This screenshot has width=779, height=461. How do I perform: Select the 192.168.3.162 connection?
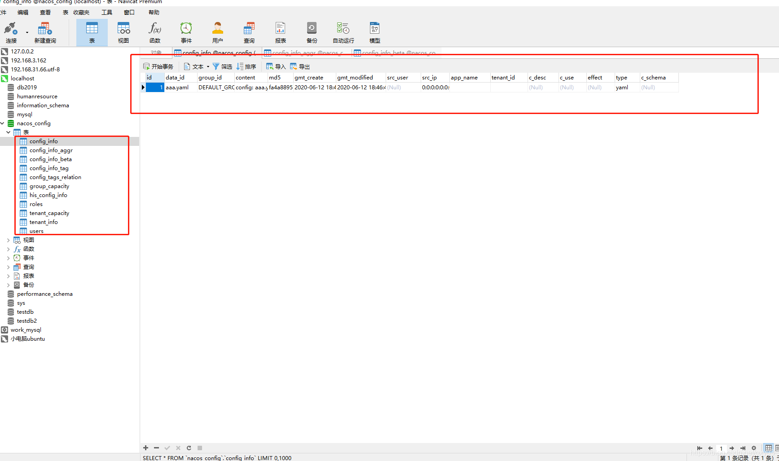28,61
